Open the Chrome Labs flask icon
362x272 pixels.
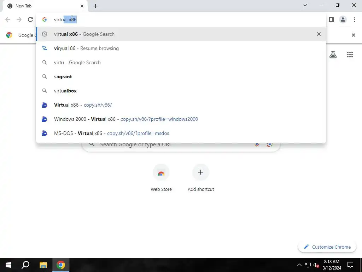click(x=333, y=55)
